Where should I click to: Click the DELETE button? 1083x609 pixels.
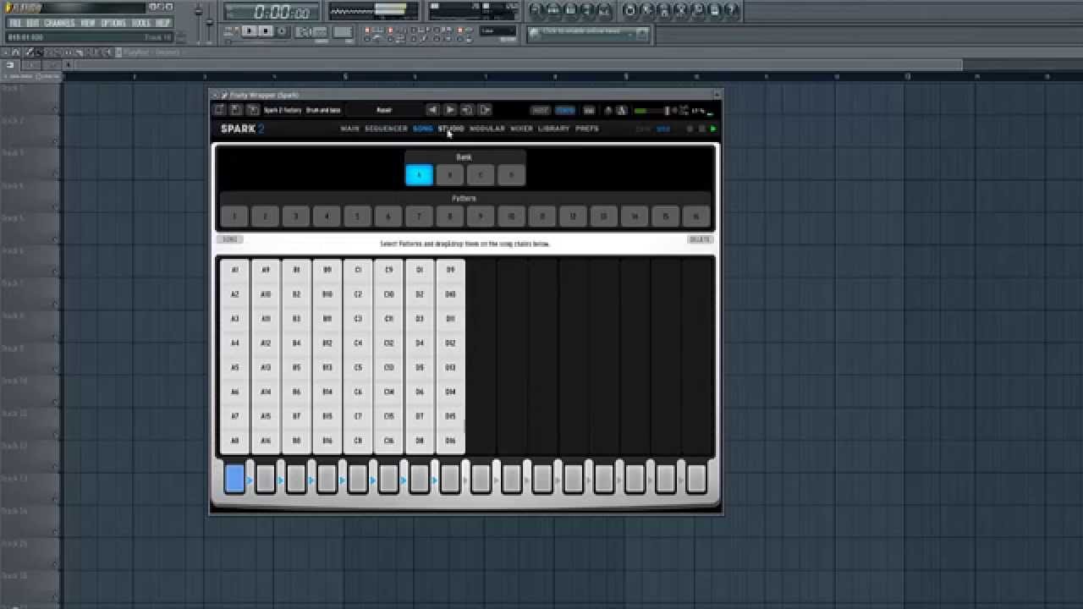coord(700,239)
